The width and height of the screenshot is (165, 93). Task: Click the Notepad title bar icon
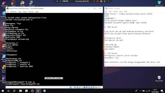pos(106,9)
